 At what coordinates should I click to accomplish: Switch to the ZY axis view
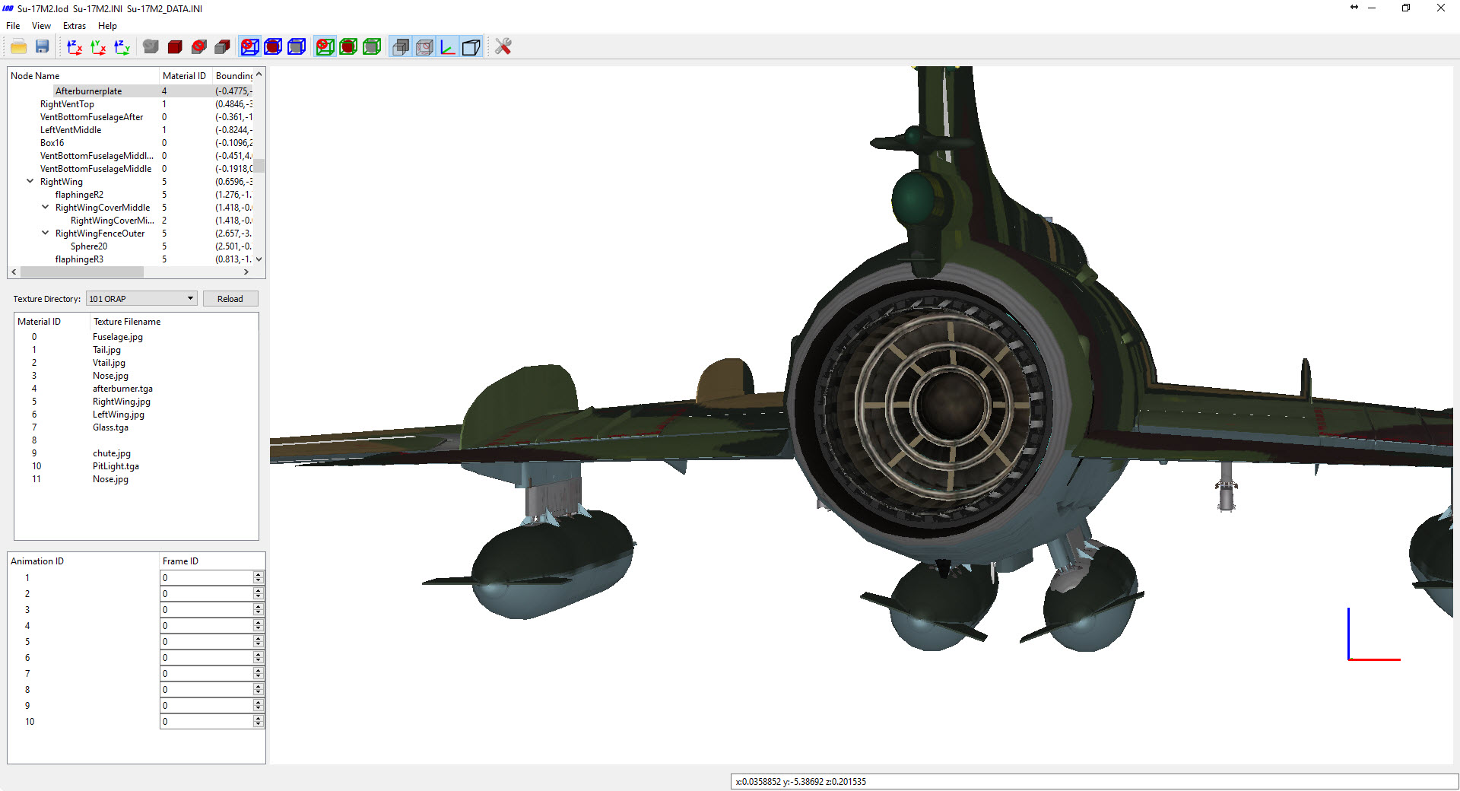(x=122, y=47)
